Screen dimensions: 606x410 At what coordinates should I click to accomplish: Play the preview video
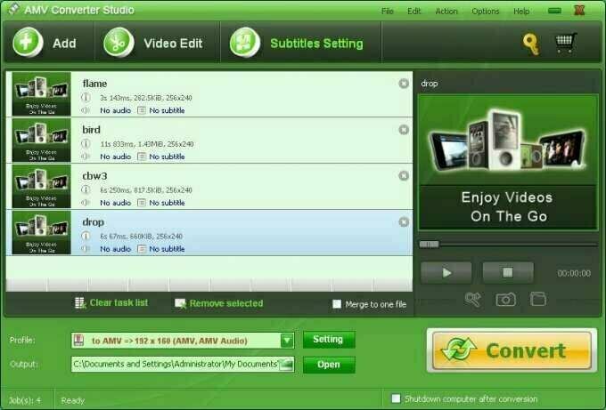(446, 273)
